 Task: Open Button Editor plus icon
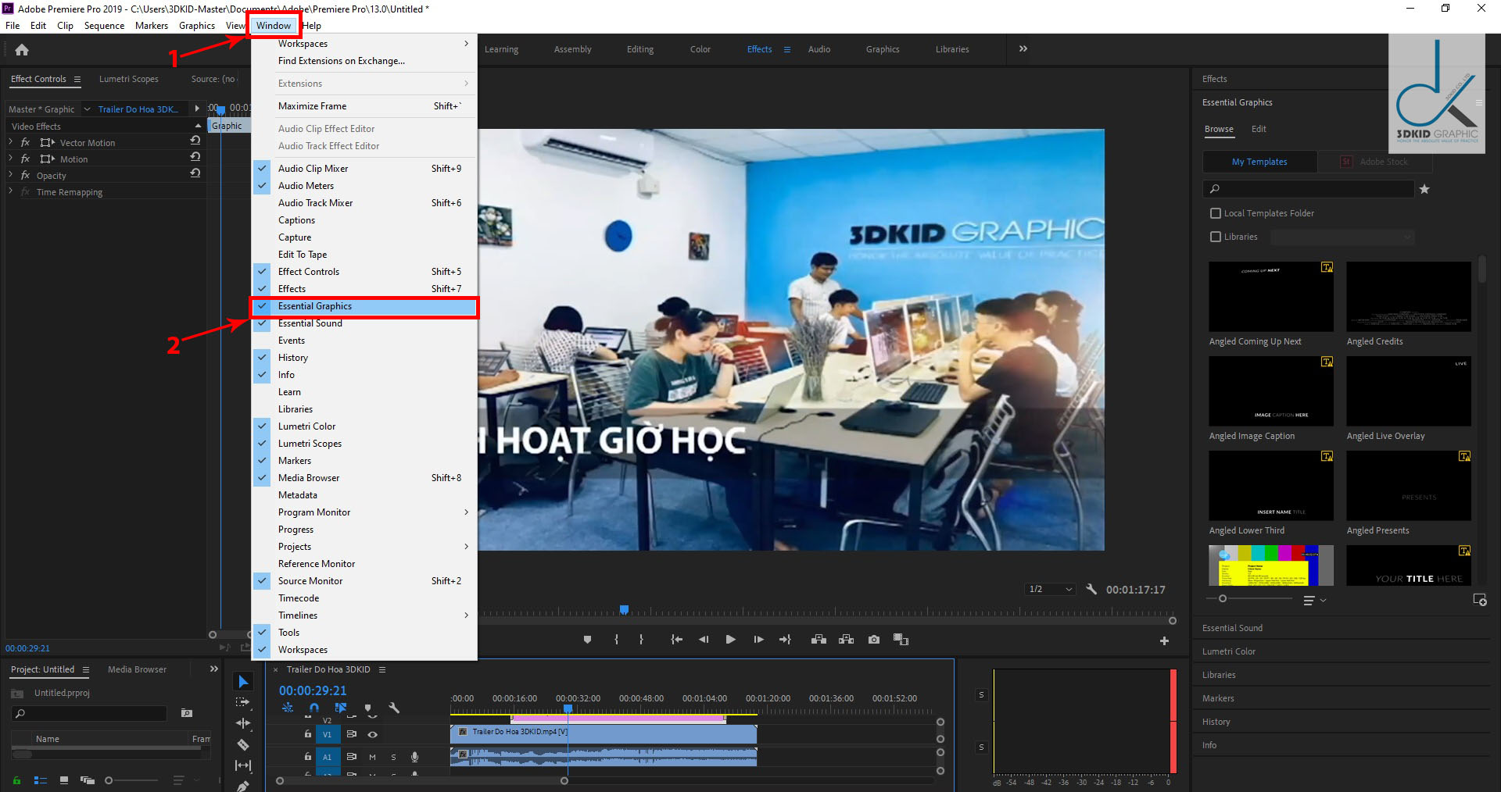[x=1164, y=640]
